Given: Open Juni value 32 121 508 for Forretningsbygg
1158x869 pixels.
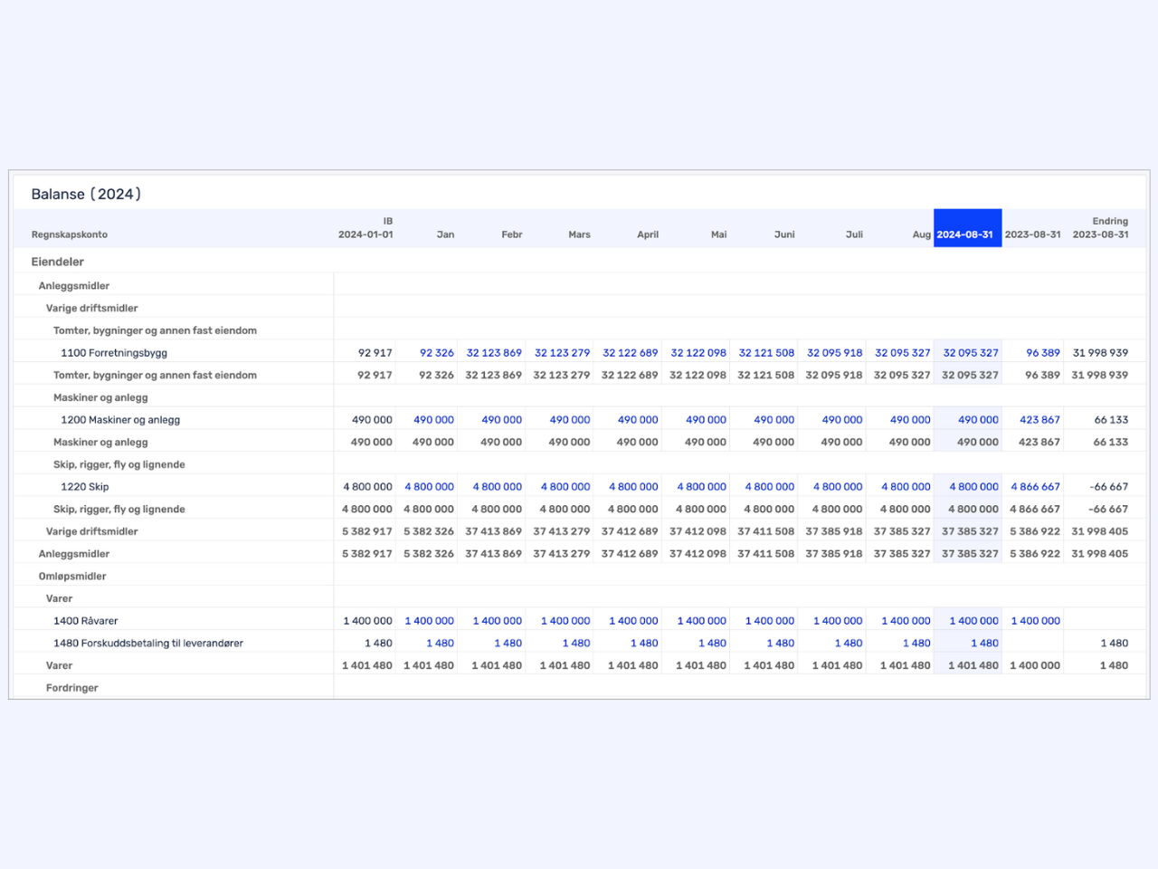Looking at the screenshot, I should (x=766, y=353).
